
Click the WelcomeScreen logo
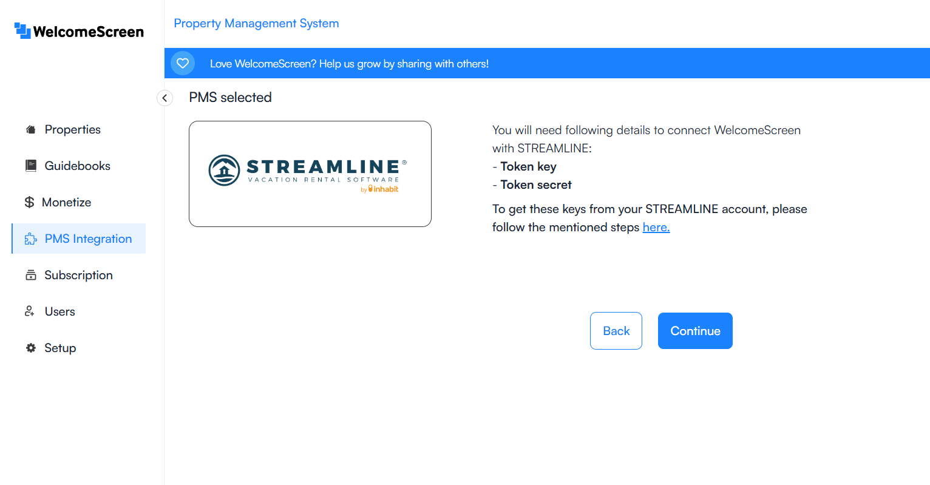click(x=79, y=31)
